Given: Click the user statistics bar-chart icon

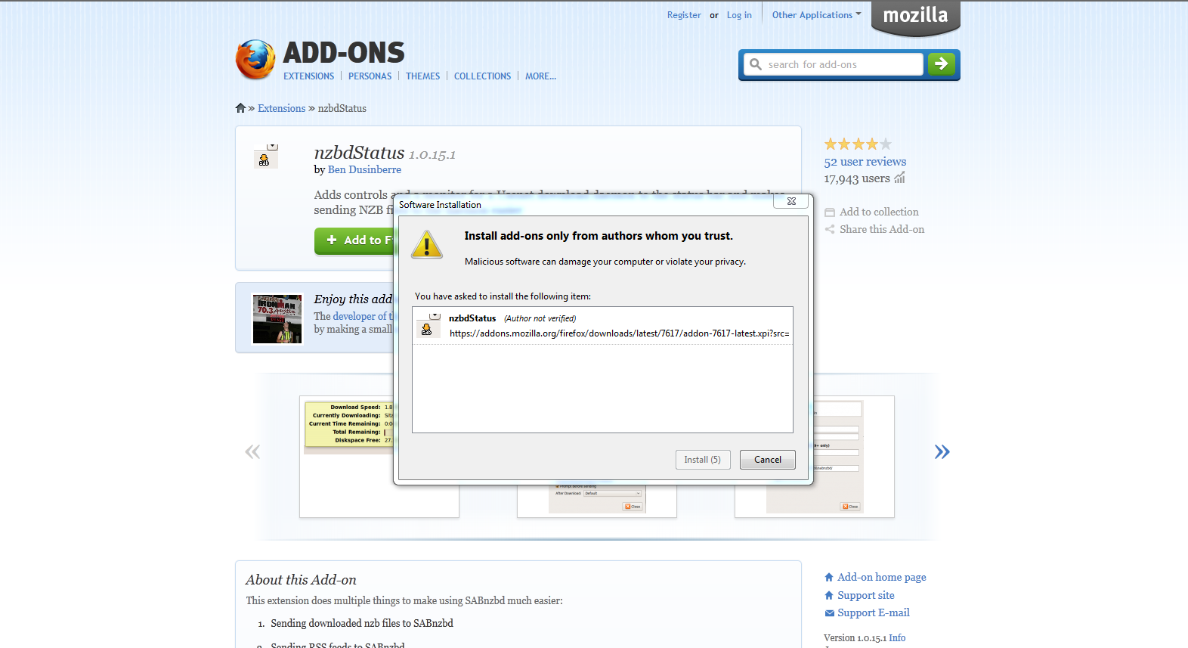Looking at the screenshot, I should (x=899, y=178).
